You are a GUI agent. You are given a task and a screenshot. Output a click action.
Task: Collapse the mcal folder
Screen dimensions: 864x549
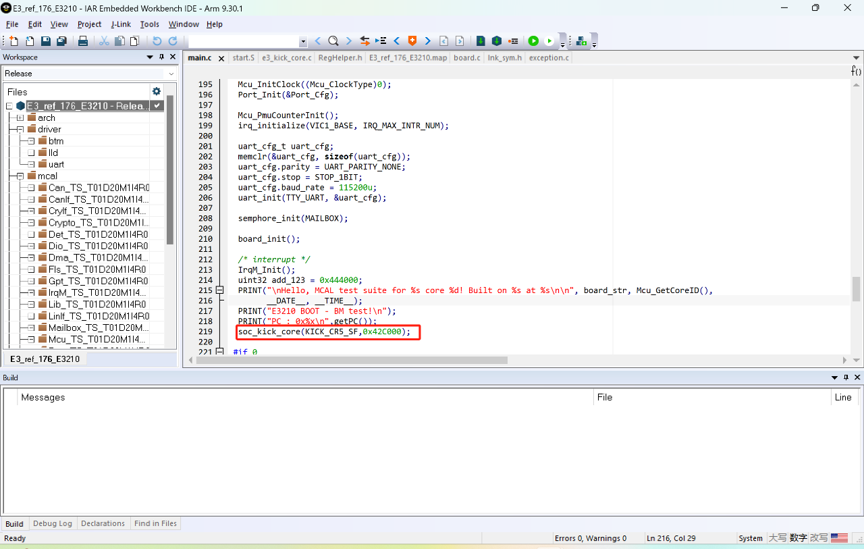(20, 176)
